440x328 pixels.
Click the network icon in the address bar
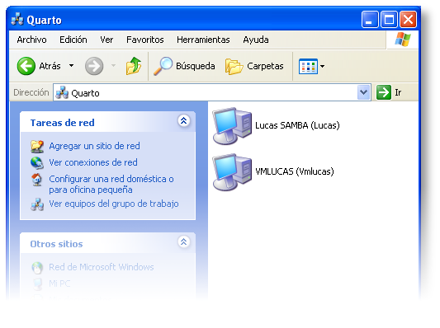click(62, 93)
